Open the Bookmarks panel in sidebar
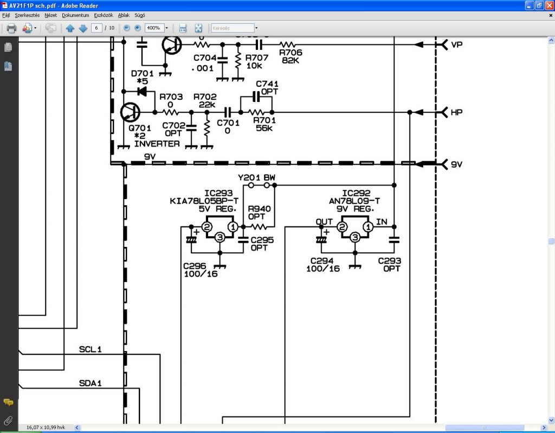 tap(8, 66)
